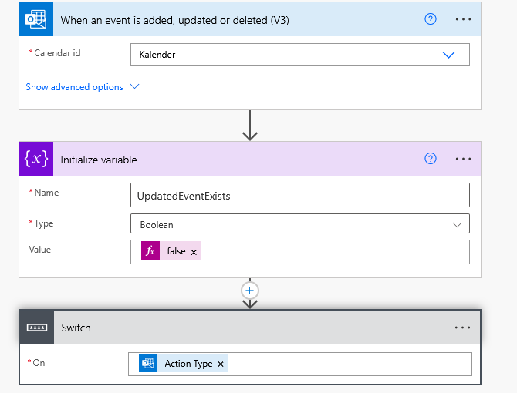Click the Show advanced options link
The height and width of the screenshot is (393, 517).
click(75, 87)
